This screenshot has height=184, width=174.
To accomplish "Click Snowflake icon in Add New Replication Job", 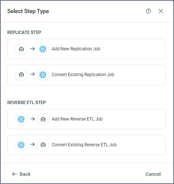I will 43,49.
